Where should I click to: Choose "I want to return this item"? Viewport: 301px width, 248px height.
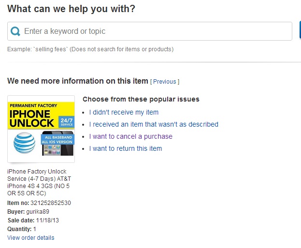[x=126, y=148]
